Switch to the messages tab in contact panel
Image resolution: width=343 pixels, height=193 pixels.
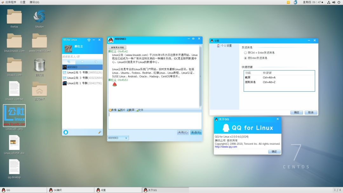coord(82,62)
